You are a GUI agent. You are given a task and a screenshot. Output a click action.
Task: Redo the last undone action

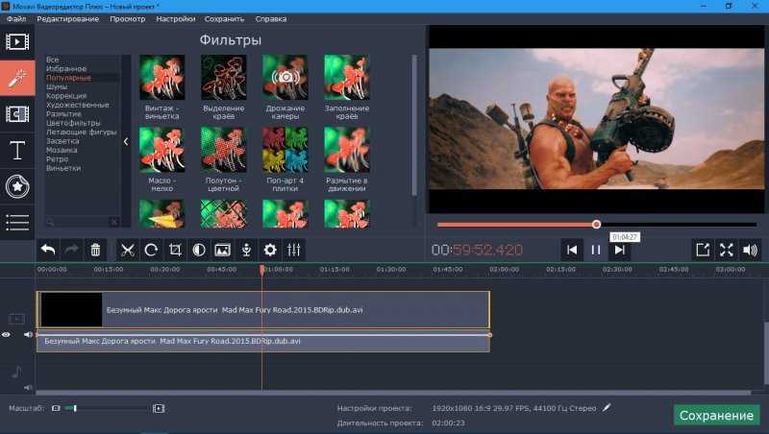[x=71, y=250]
